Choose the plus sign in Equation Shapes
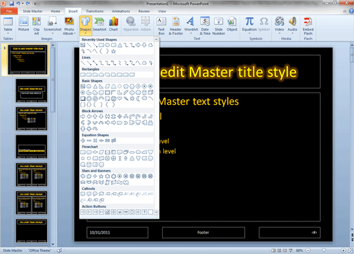 pos(83,140)
